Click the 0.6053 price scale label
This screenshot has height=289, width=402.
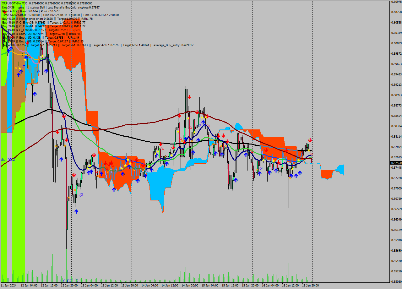tap(397, 22)
